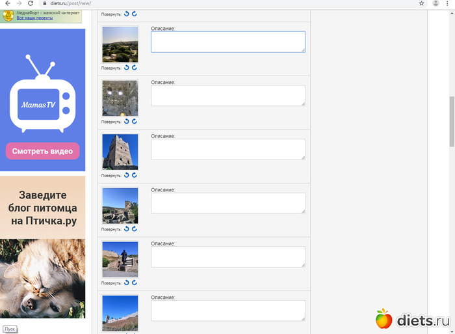
Task: Click the page's vertical scrollbar thumb
Action: [x=452, y=122]
